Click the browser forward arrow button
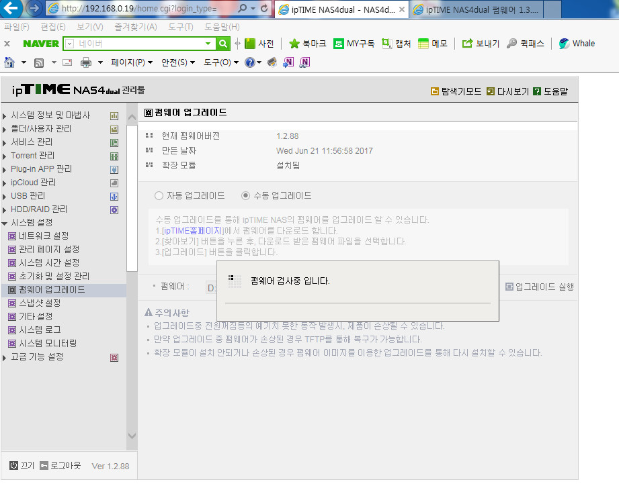 (34, 8)
